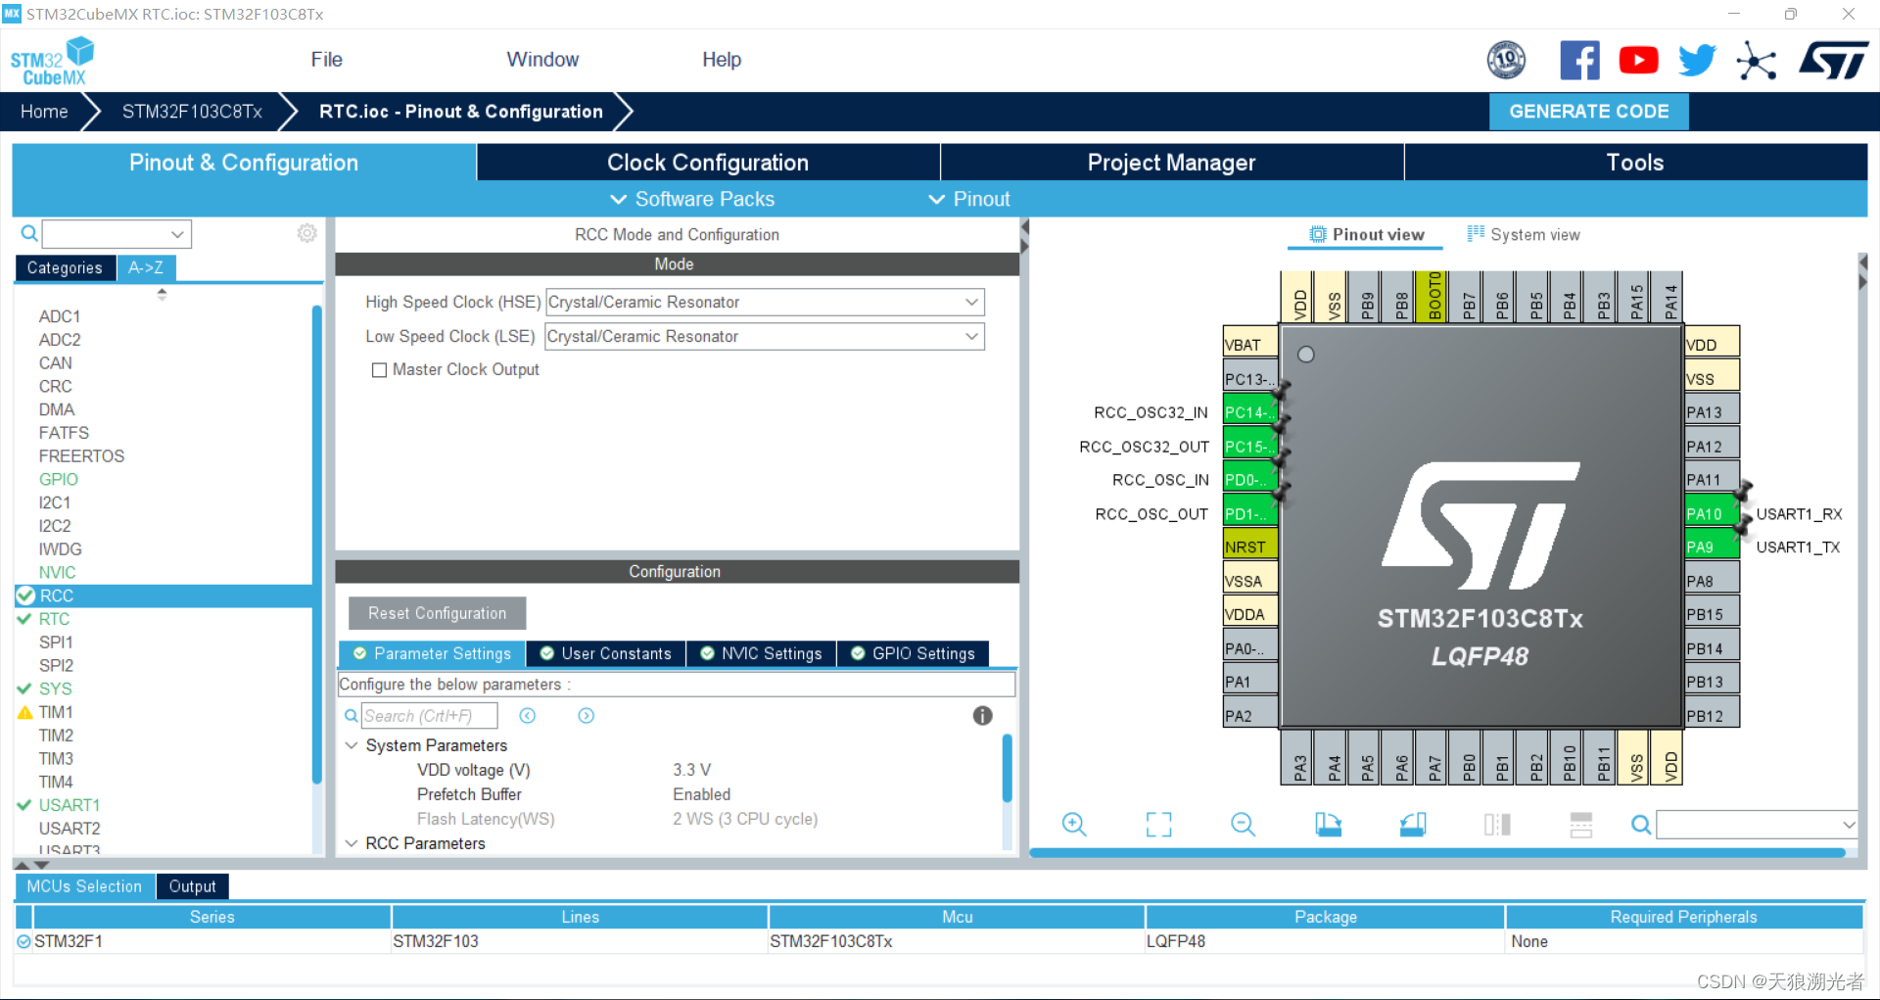Switch to the Clock Configuration tab
The image size is (1880, 1000).
coord(708,163)
